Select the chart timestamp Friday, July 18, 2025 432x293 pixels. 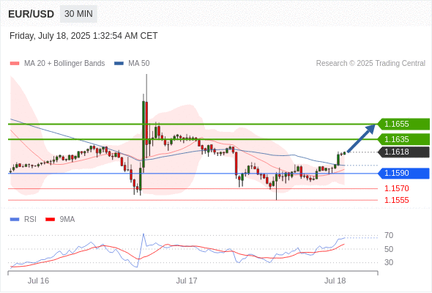click(x=83, y=36)
